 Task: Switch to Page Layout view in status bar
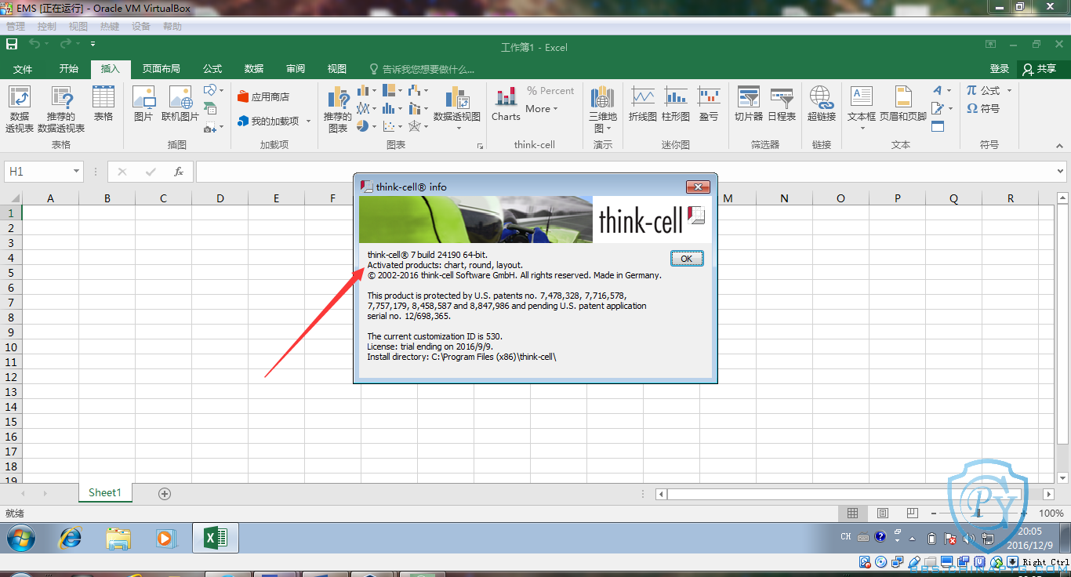point(883,513)
